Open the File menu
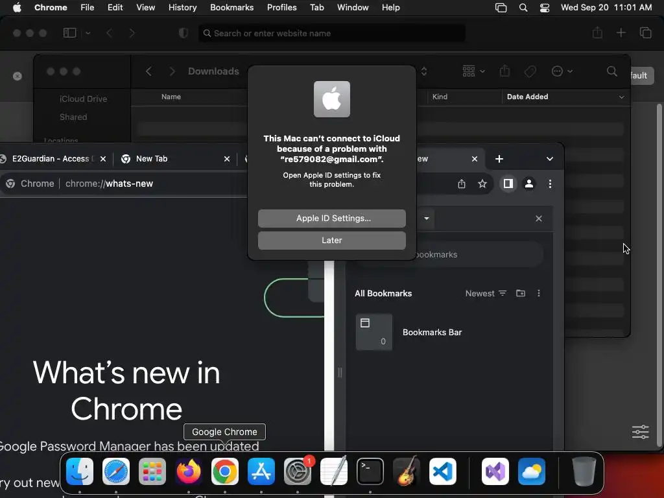Viewport: 664px width, 498px height. (x=88, y=8)
